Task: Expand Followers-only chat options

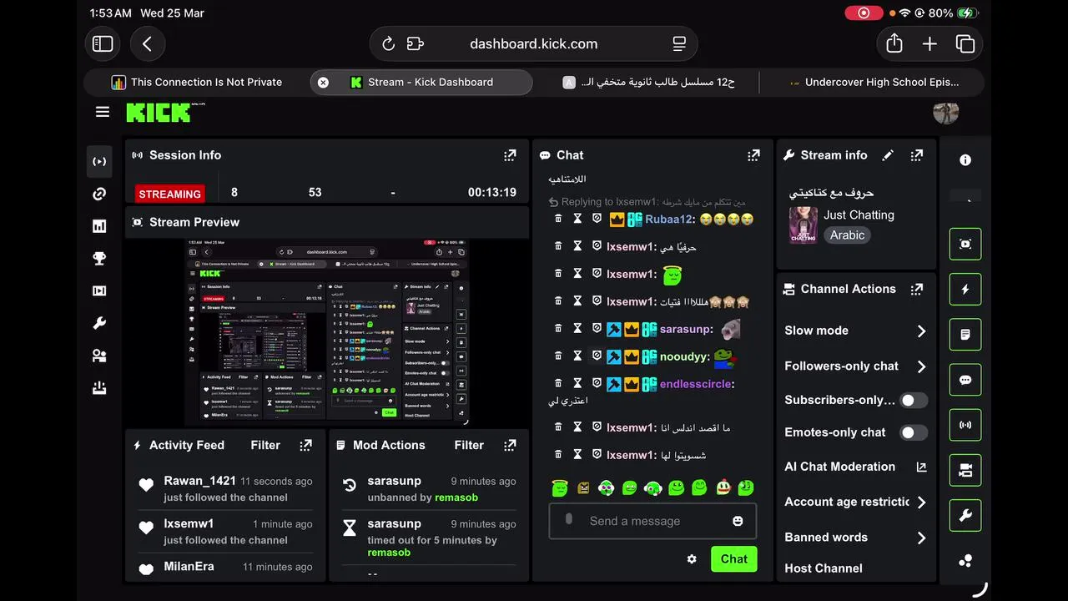Action: [x=921, y=366]
